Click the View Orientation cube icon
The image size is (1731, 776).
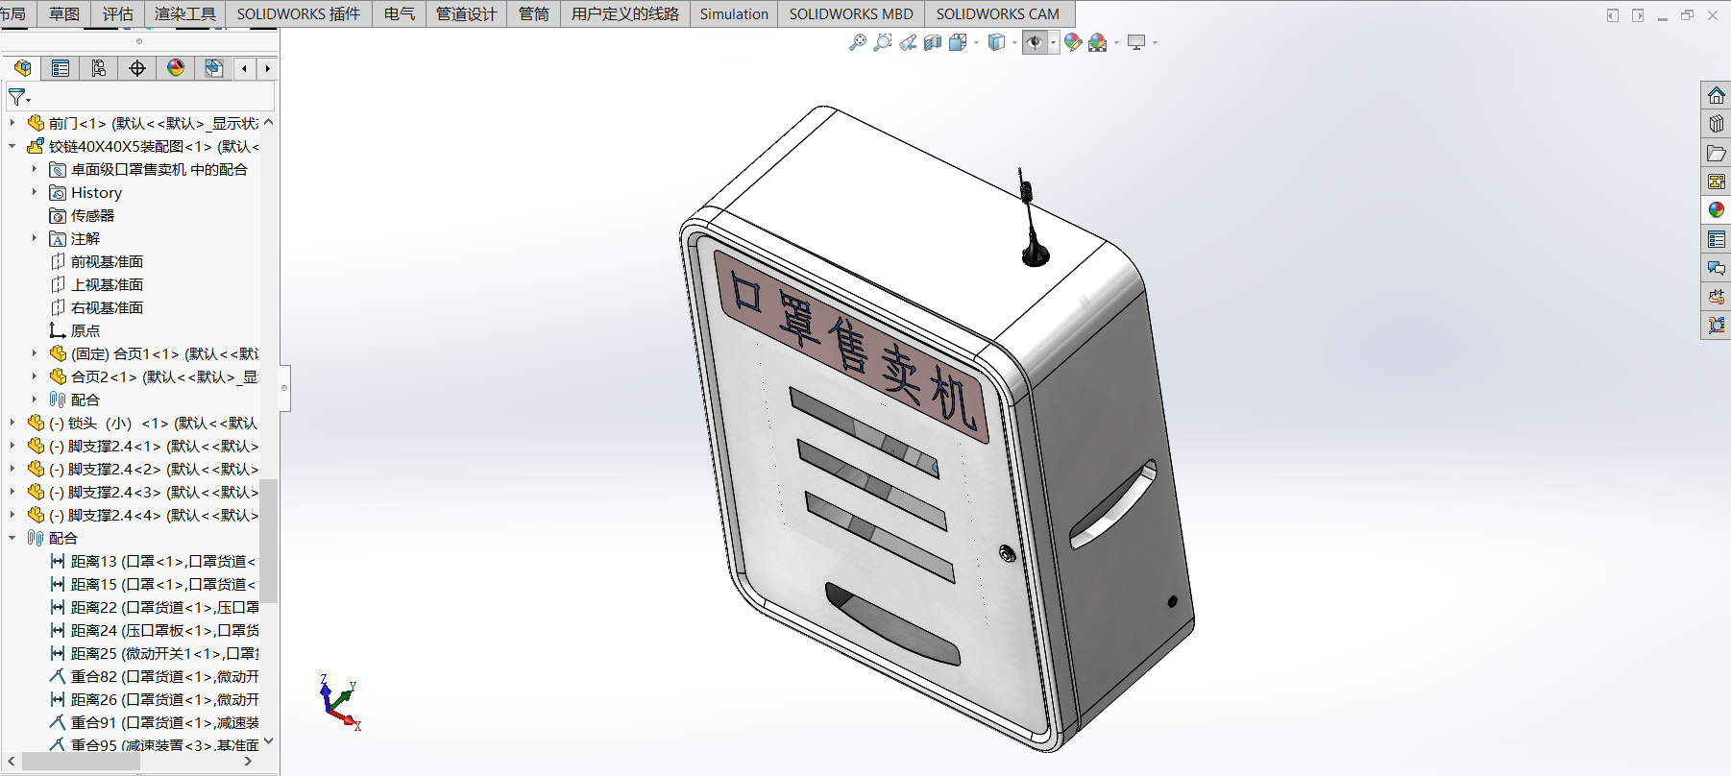click(957, 42)
